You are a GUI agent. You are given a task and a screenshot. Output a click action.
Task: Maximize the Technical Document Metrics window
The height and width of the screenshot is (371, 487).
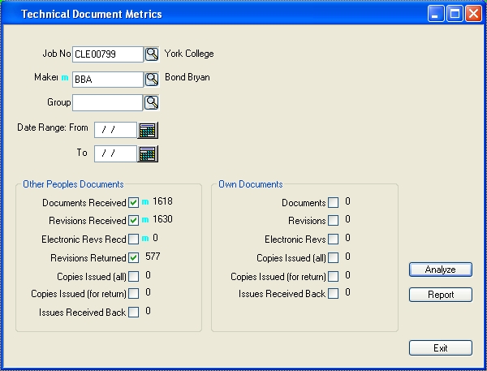pyautogui.click(x=455, y=14)
